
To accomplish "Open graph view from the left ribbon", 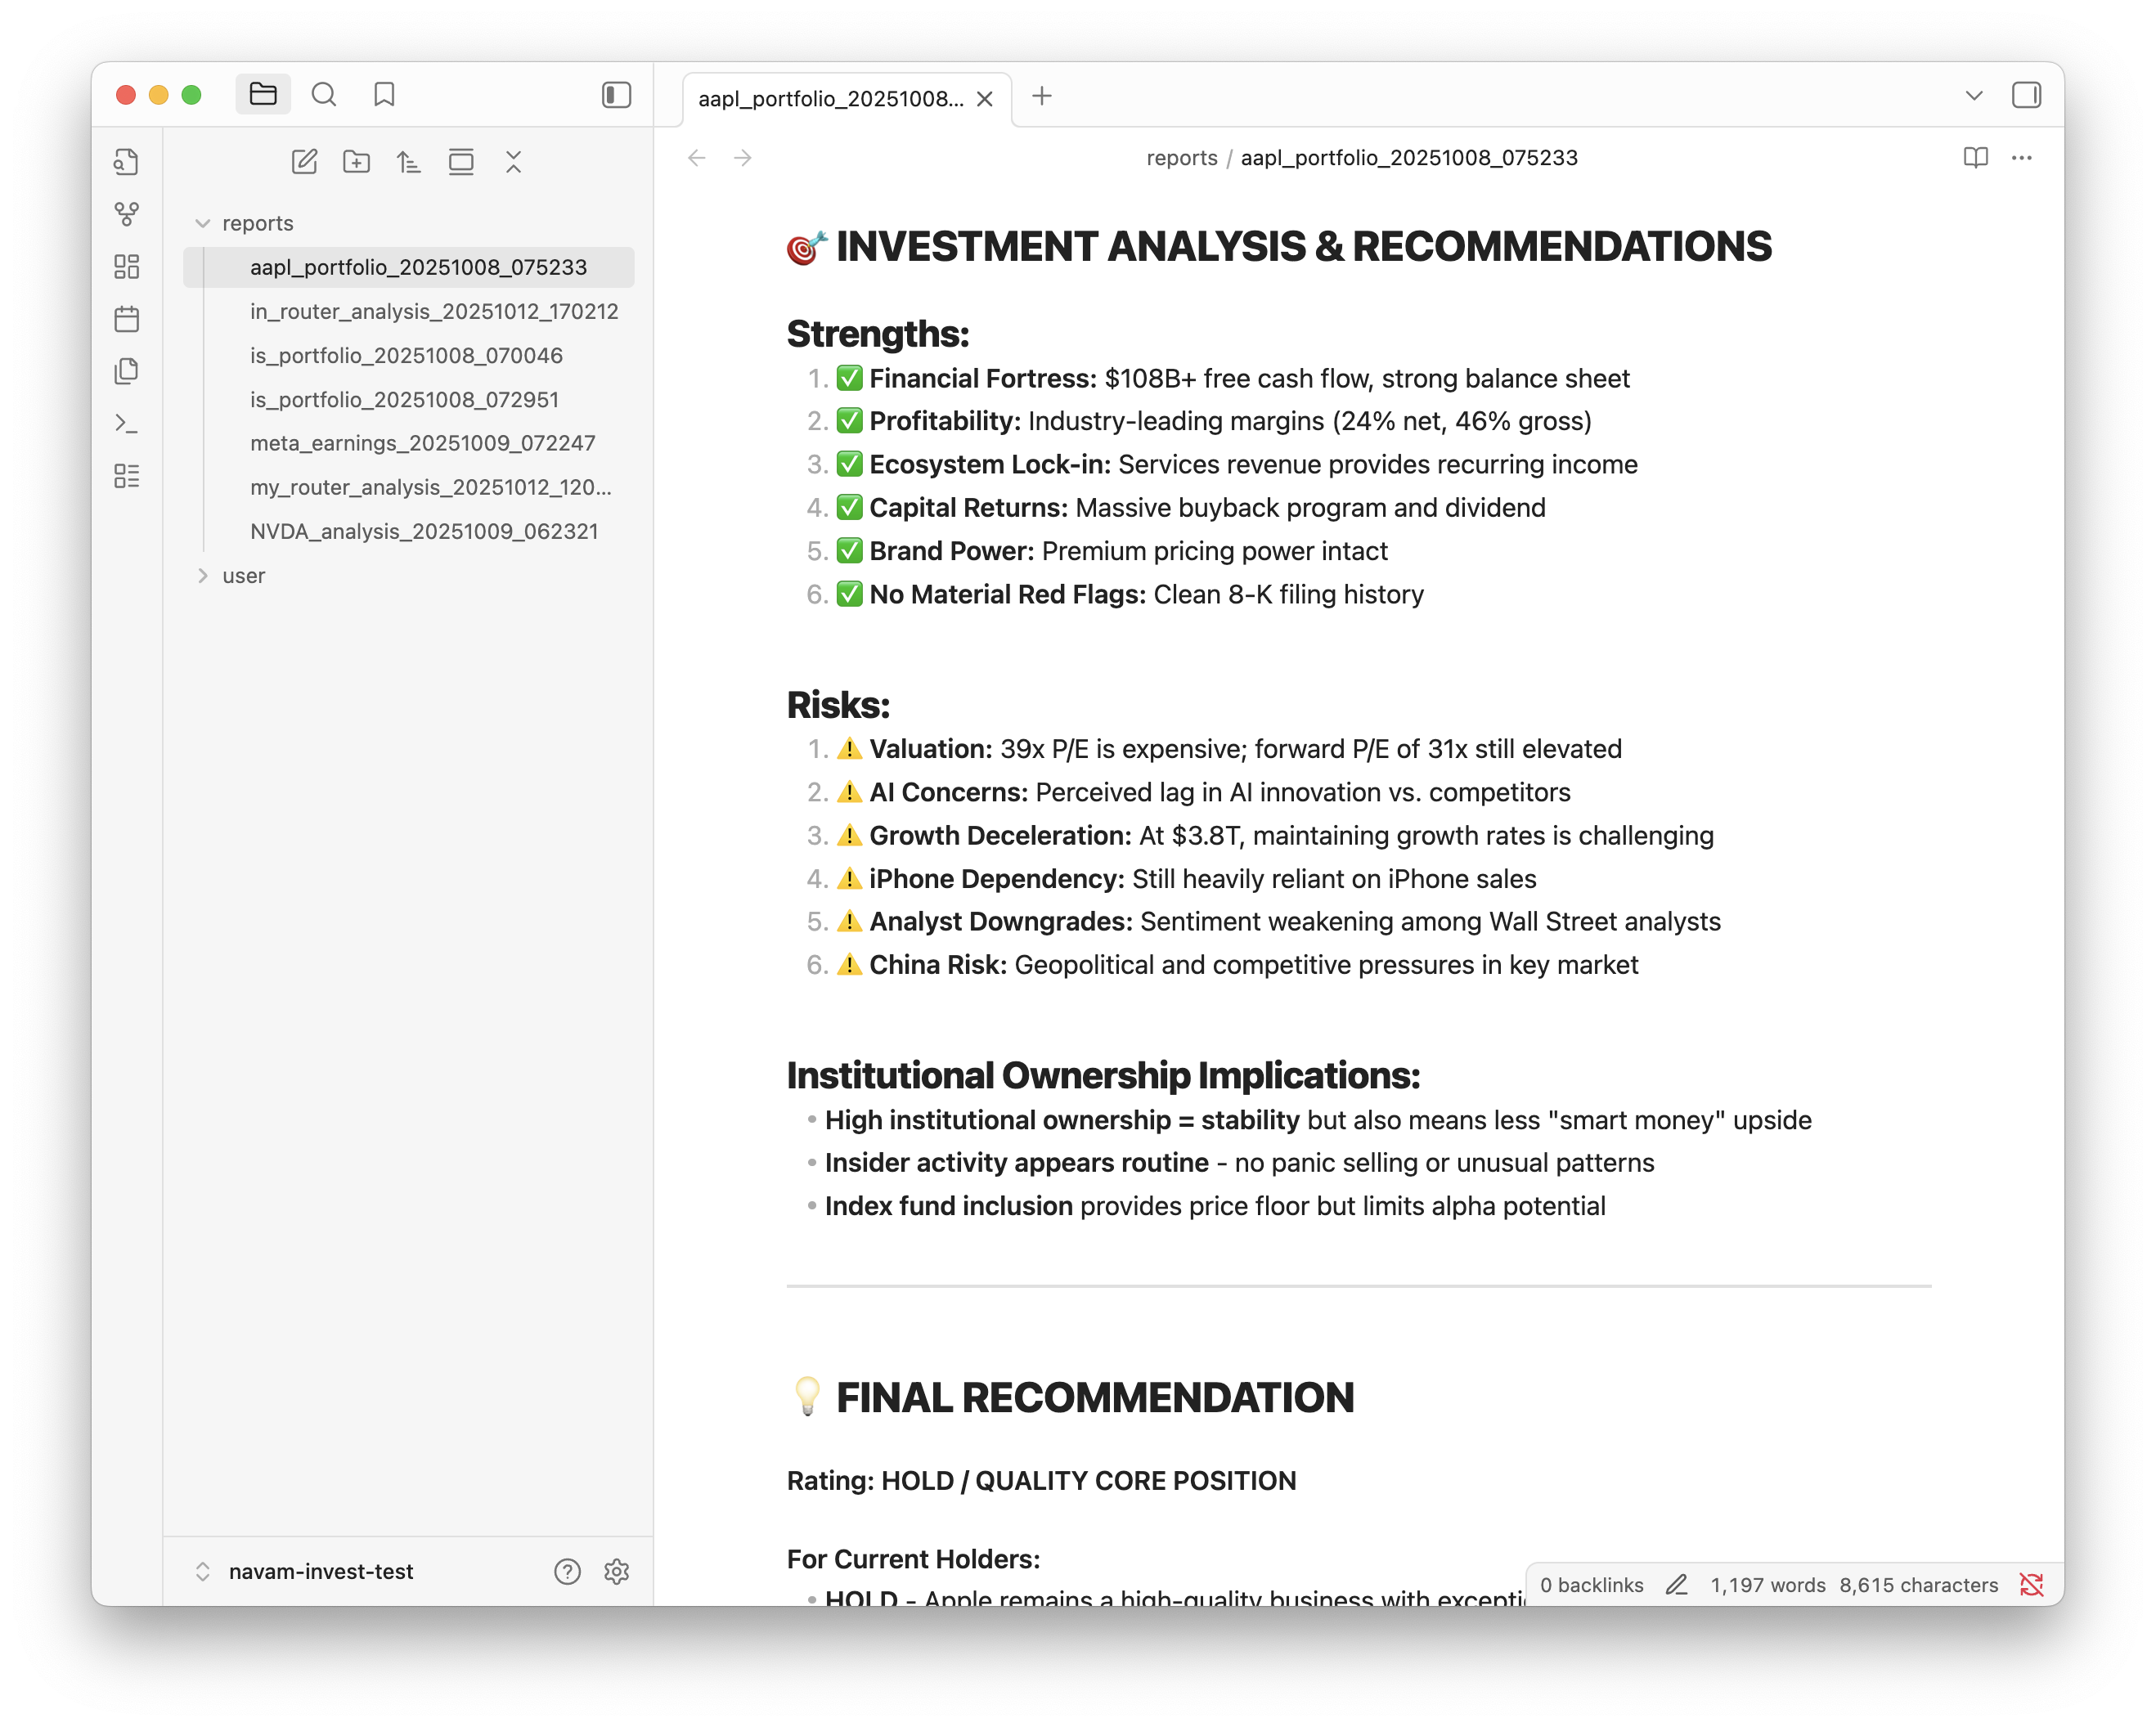I will (x=127, y=213).
